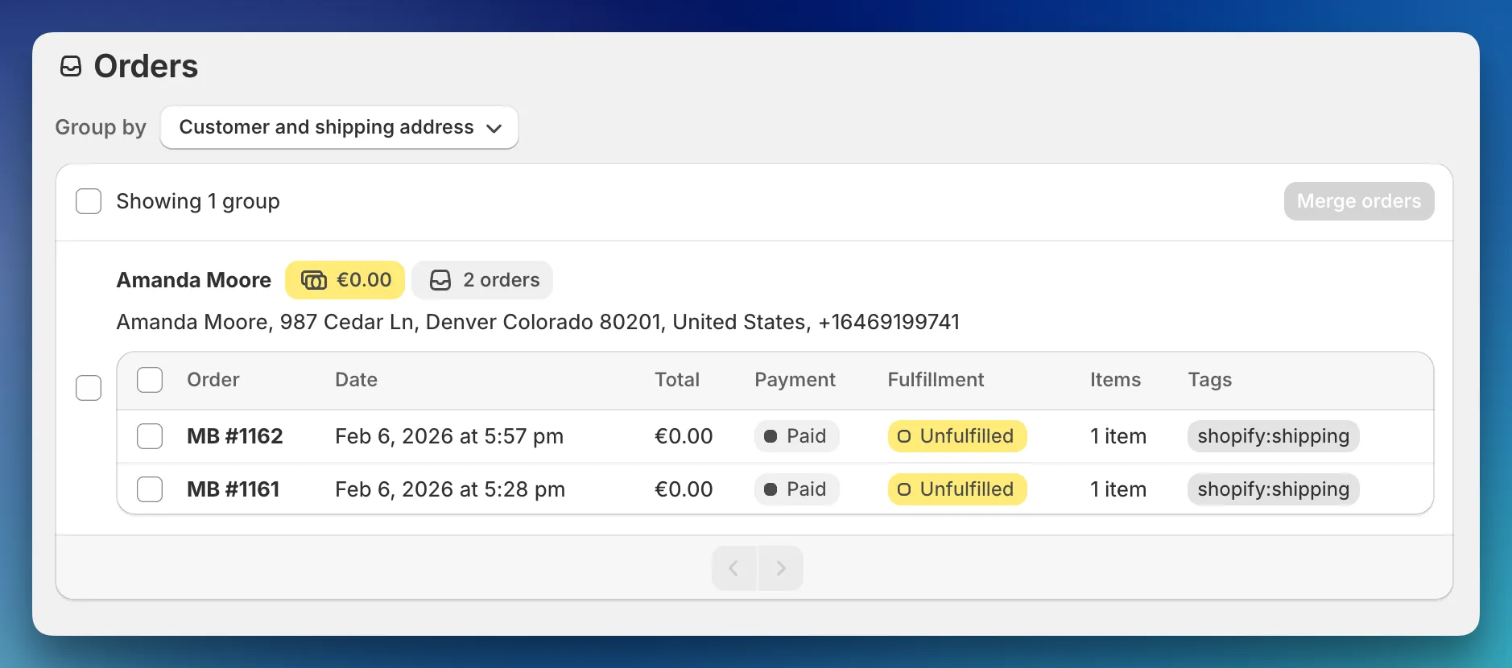Click Unfulfilled badge for MB #1161

click(956, 489)
